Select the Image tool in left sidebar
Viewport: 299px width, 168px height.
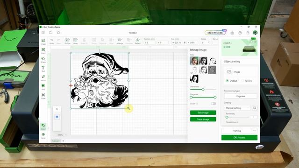pos(43,42)
